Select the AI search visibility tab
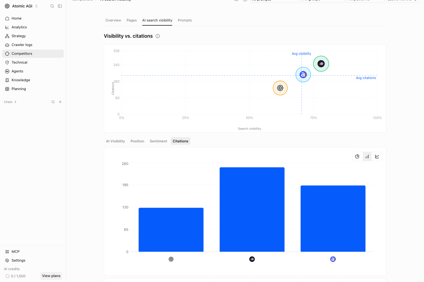 [157, 20]
